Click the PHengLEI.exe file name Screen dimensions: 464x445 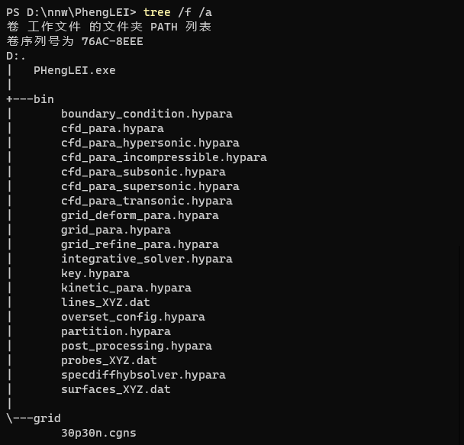(75, 70)
